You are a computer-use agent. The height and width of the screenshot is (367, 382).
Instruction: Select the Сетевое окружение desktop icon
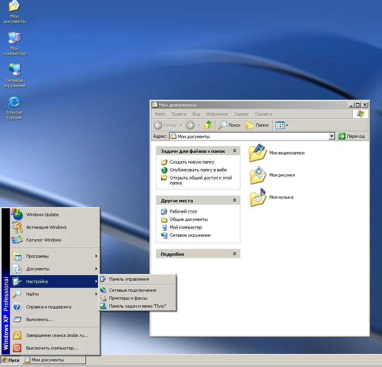click(x=14, y=76)
